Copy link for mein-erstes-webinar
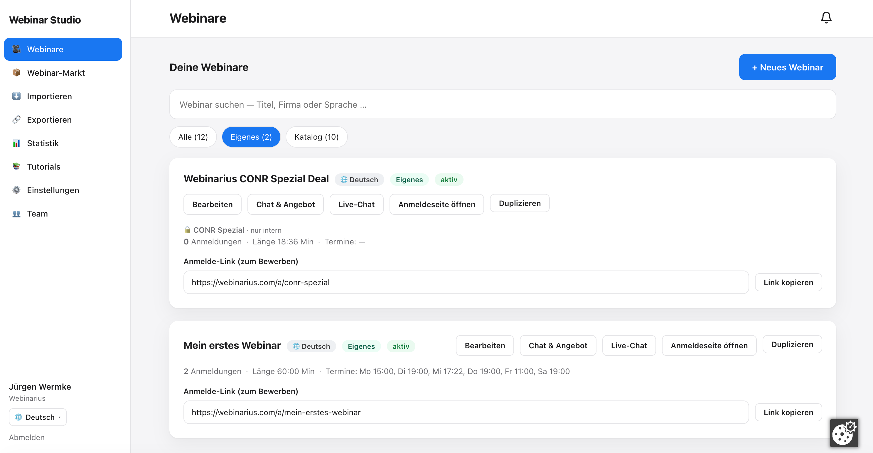This screenshot has width=873, height=453. coord(788,412)
